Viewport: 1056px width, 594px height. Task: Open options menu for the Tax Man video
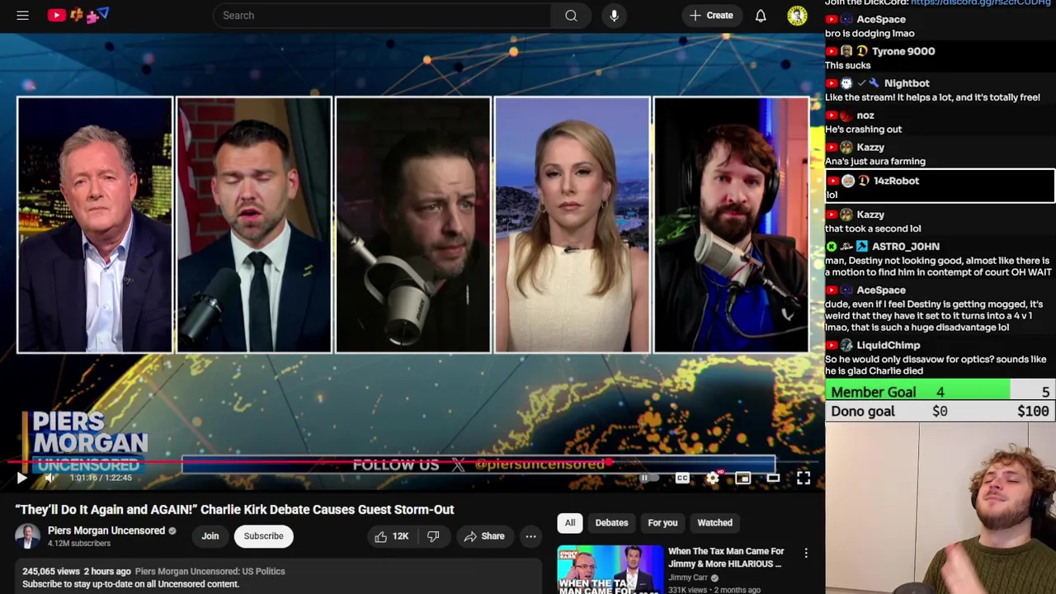pos(806,553)
